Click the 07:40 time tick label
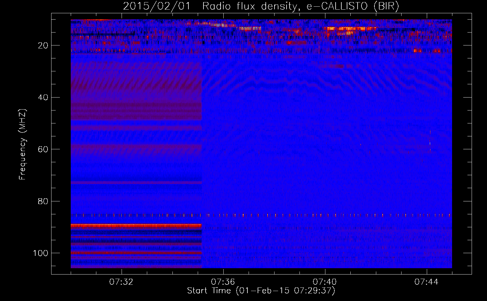This screenshot has width=487, height=301. pyautogui.click(x=325, y=282)
